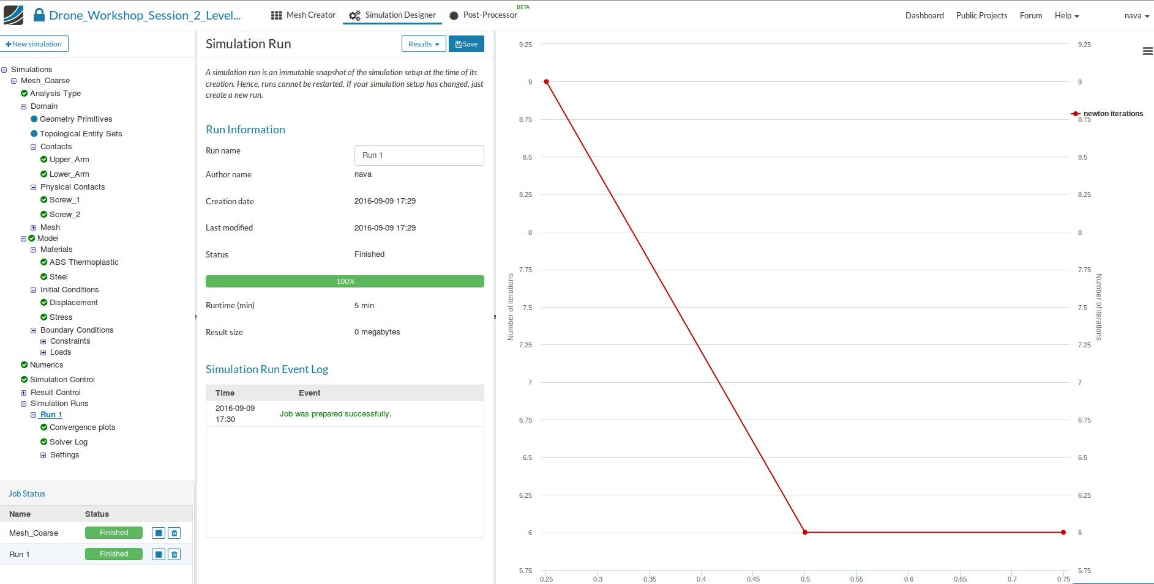Collapse the Contacts node
The height and width of the screenshot is (584, 1154).
point(34,147)
